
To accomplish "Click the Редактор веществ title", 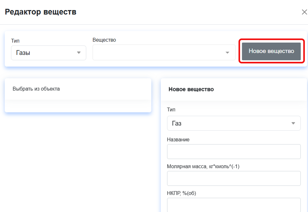I will (41, 12).
